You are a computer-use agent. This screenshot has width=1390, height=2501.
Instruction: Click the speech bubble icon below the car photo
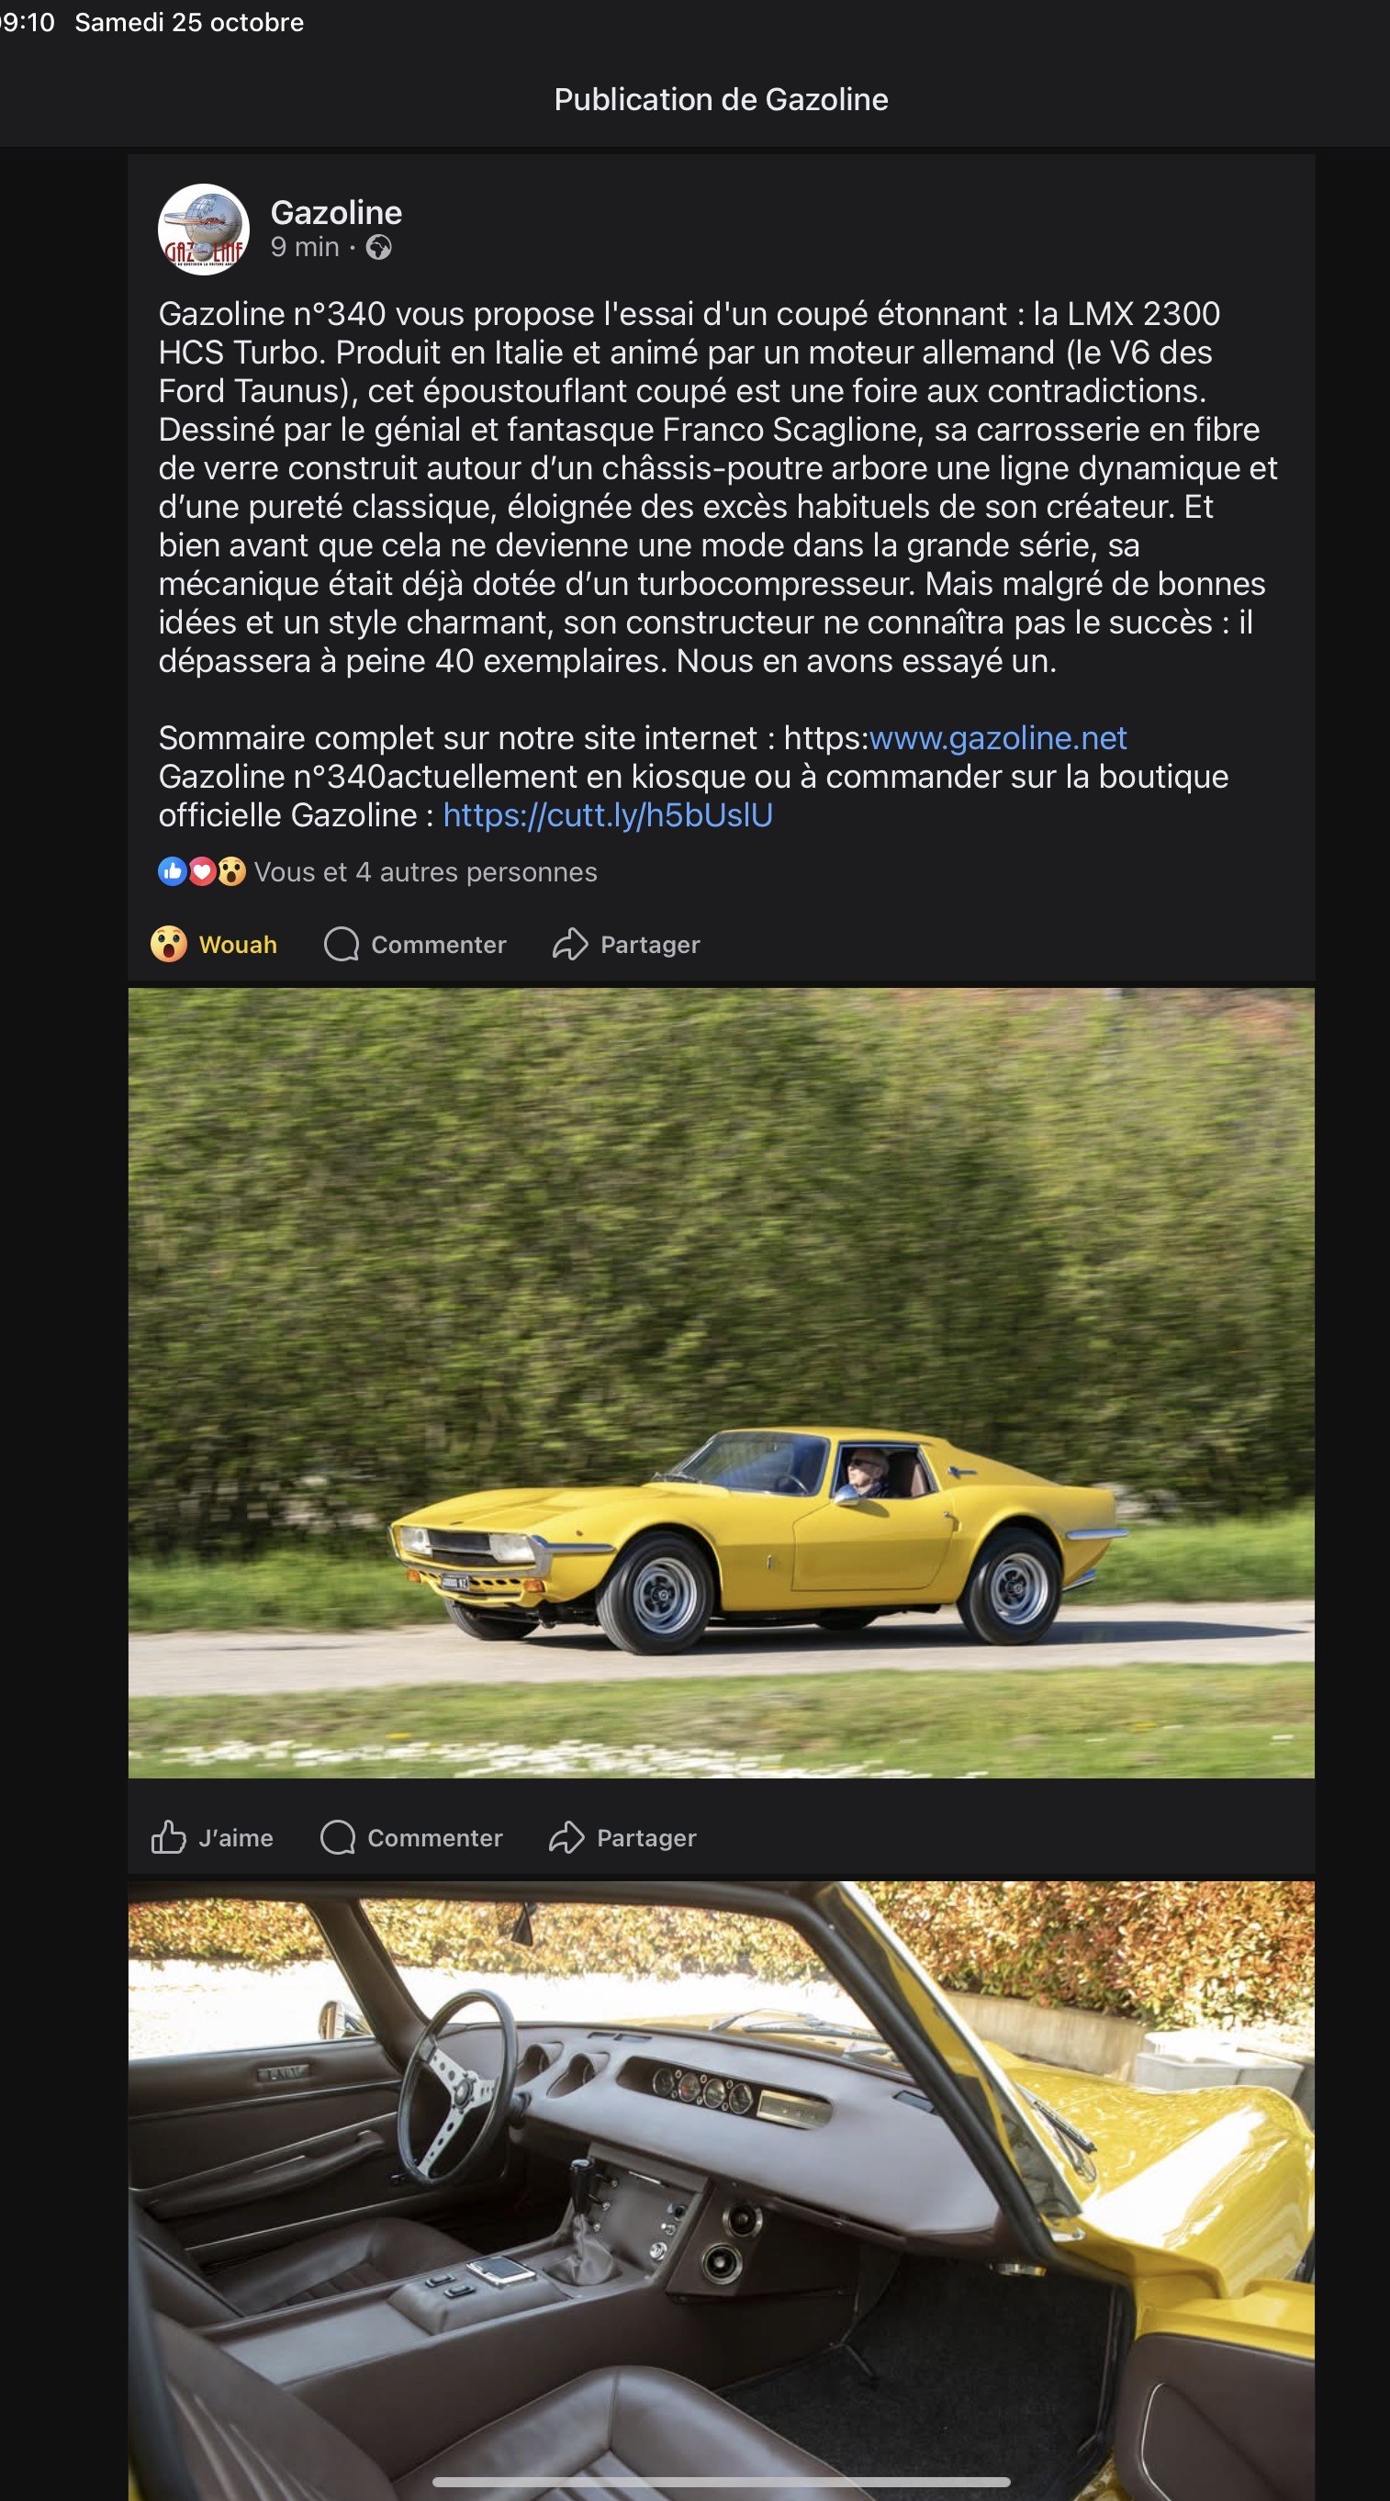point(338,1838)
